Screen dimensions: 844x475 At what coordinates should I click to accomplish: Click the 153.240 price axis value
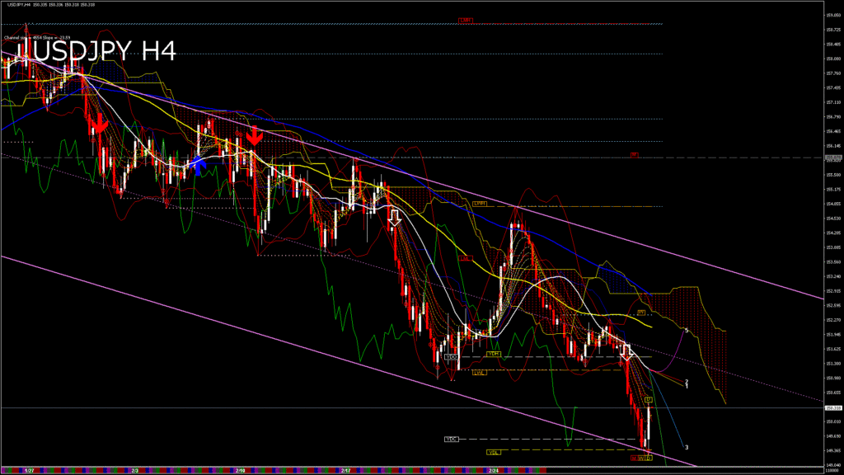point(833,276)
